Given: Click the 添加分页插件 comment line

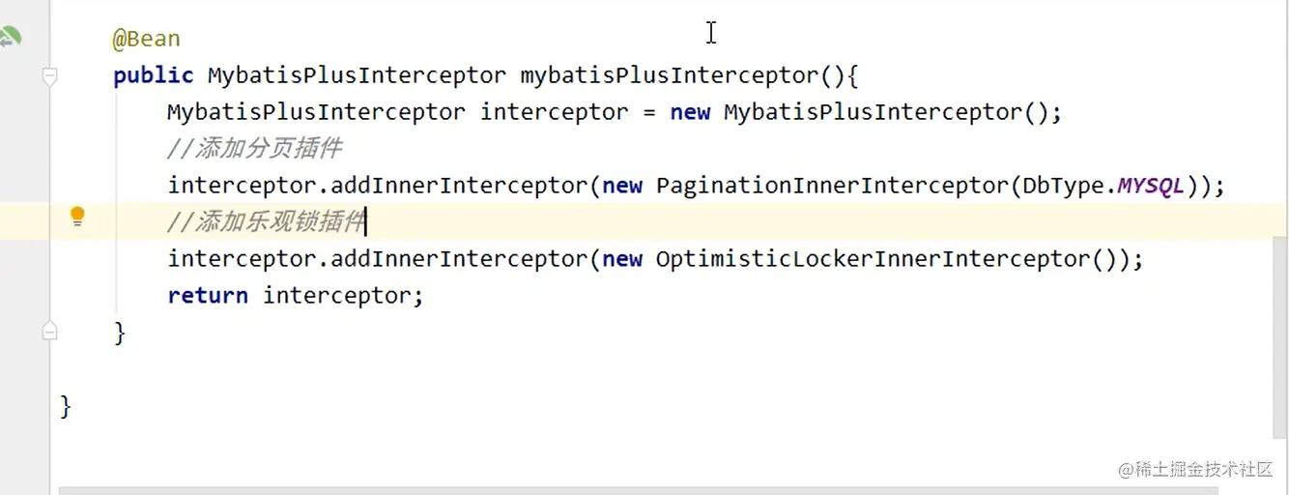Looking at the screenshot, I should point(254,149).
